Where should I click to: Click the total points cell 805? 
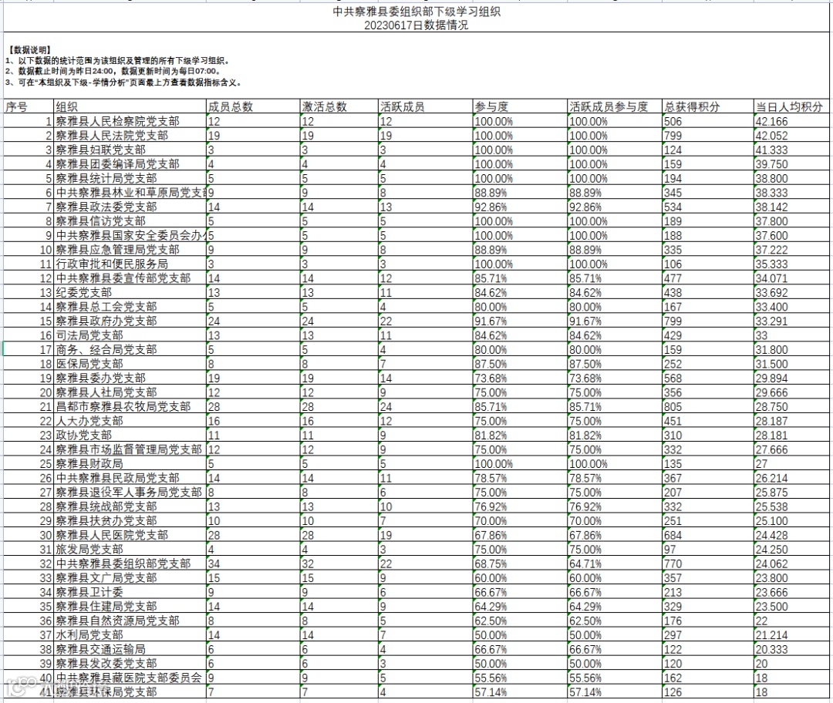707,407
